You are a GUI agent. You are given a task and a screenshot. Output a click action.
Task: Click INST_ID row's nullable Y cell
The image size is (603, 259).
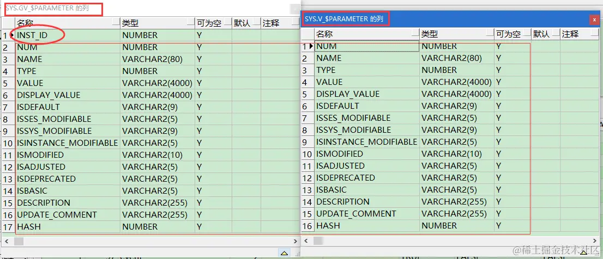tap(213, 35)
